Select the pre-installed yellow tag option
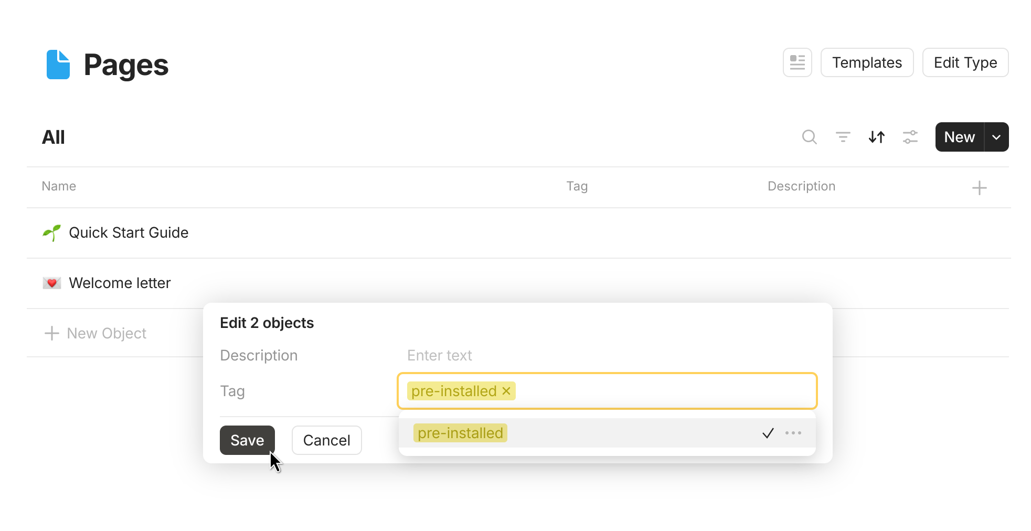 (x=460, y=433)
